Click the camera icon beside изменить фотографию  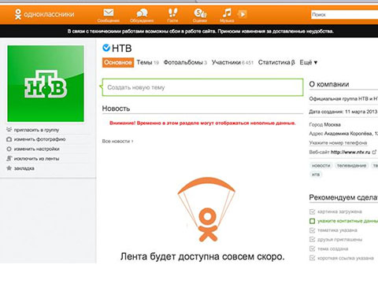[9, 139]
